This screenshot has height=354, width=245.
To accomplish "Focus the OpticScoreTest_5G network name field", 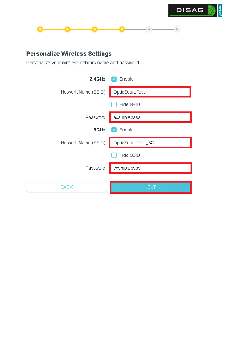I will [150, 143].
